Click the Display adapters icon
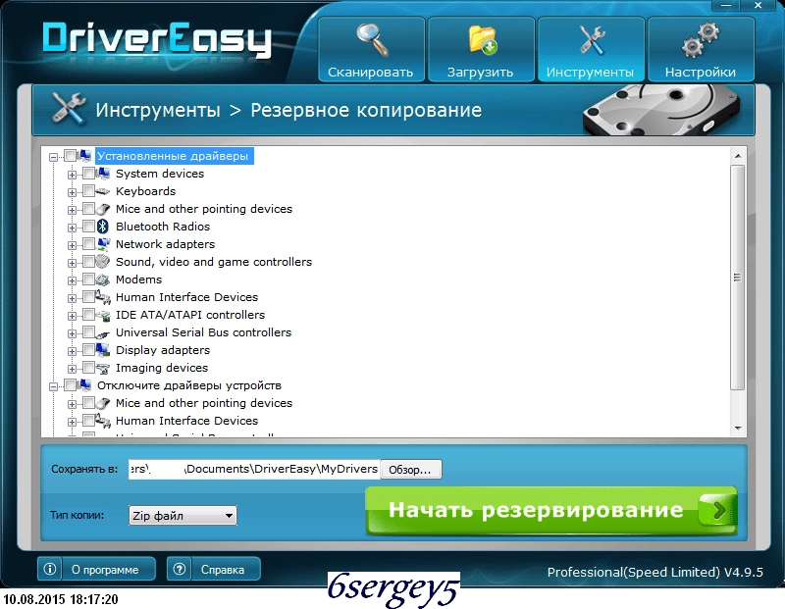Screen dimensions: 785x609 [103, 350]
